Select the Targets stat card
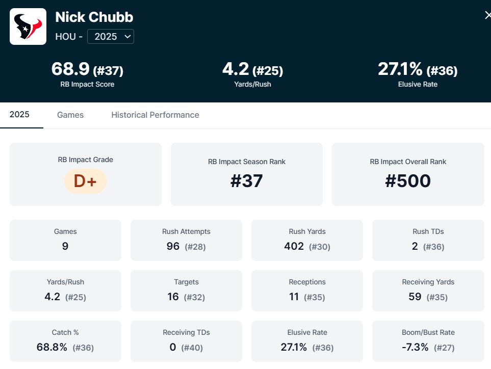 tap(186, 291)
